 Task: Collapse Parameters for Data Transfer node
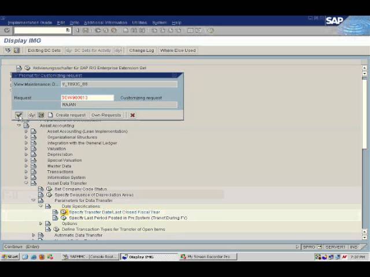[34, 200]
